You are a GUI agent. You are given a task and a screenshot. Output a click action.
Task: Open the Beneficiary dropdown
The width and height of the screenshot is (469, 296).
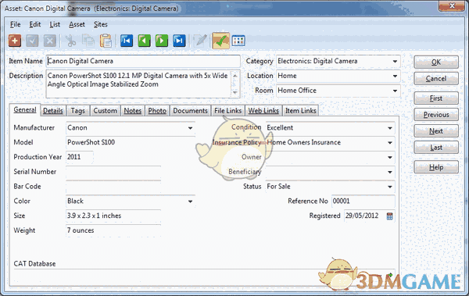point(390,172)
